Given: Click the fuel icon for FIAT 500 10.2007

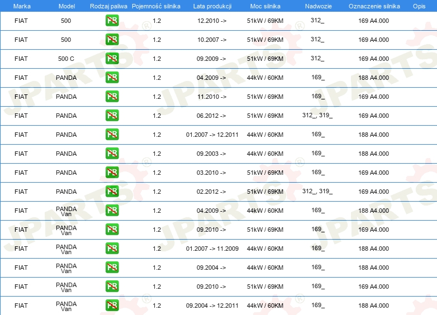Looking at the screenshot, I should 112,40.
